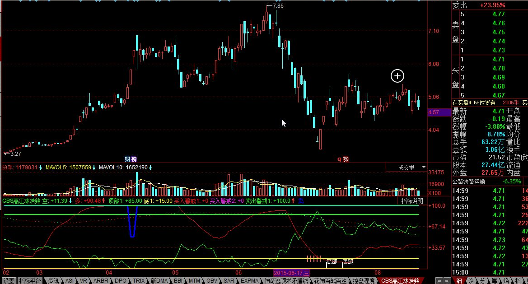528x284 pixels.
Task: Click the 指标说明 indicator description button
Action: tap(412, 201)
